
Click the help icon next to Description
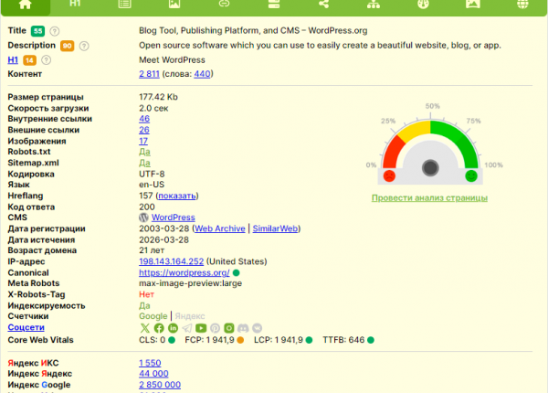(x=84, y=46)
